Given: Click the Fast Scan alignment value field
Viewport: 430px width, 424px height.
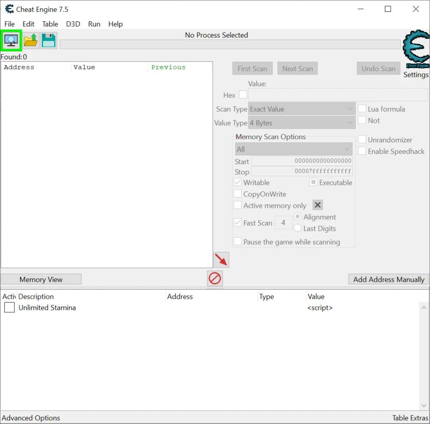Looking at the screenshot, I should click(283, 222).
